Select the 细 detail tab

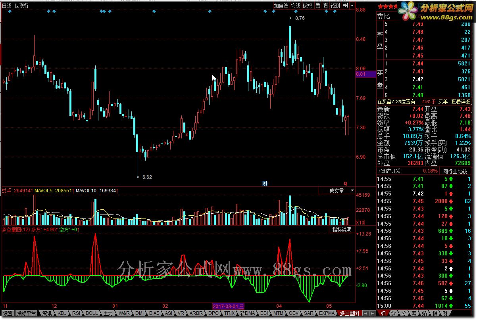point(383,313)
